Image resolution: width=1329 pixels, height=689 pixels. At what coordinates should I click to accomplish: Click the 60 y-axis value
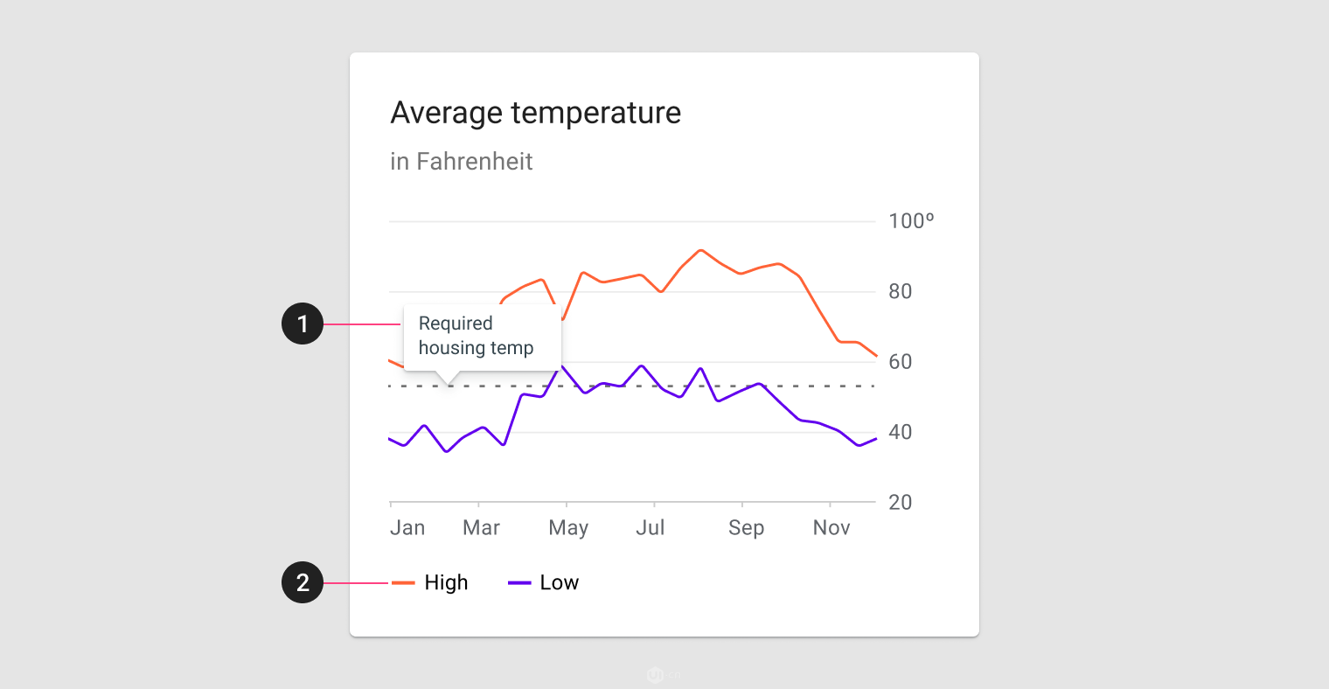901,362
